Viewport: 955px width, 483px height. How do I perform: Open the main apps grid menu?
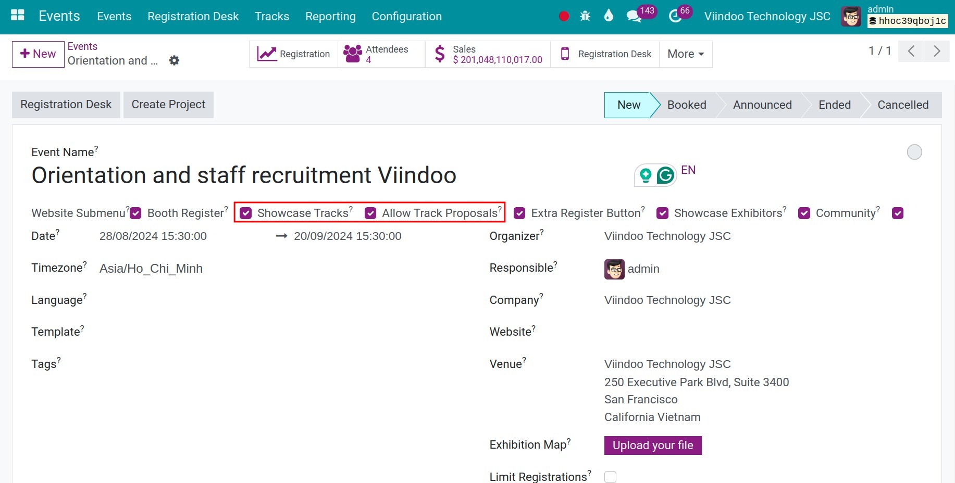click(x=18, y=16)
